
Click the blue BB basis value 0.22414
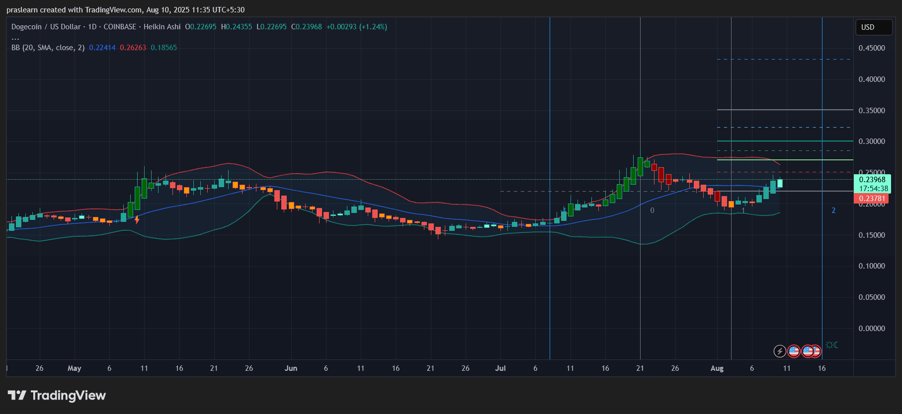pos(102,48)
